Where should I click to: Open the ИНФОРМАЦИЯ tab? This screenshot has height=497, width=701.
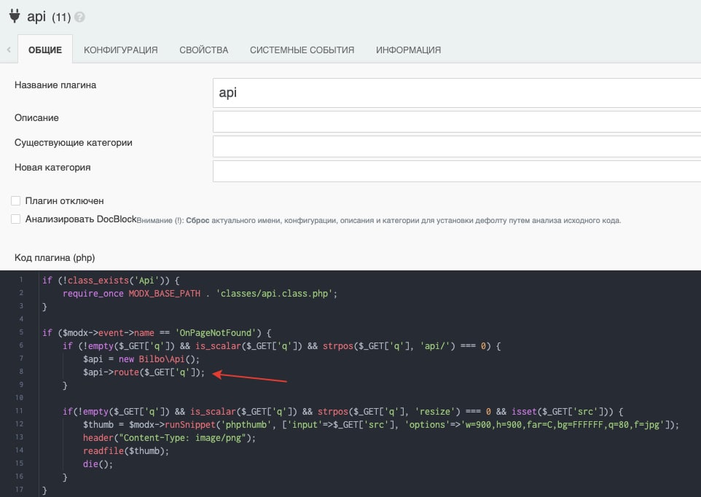pyautogui.click(x=408, y=50)
